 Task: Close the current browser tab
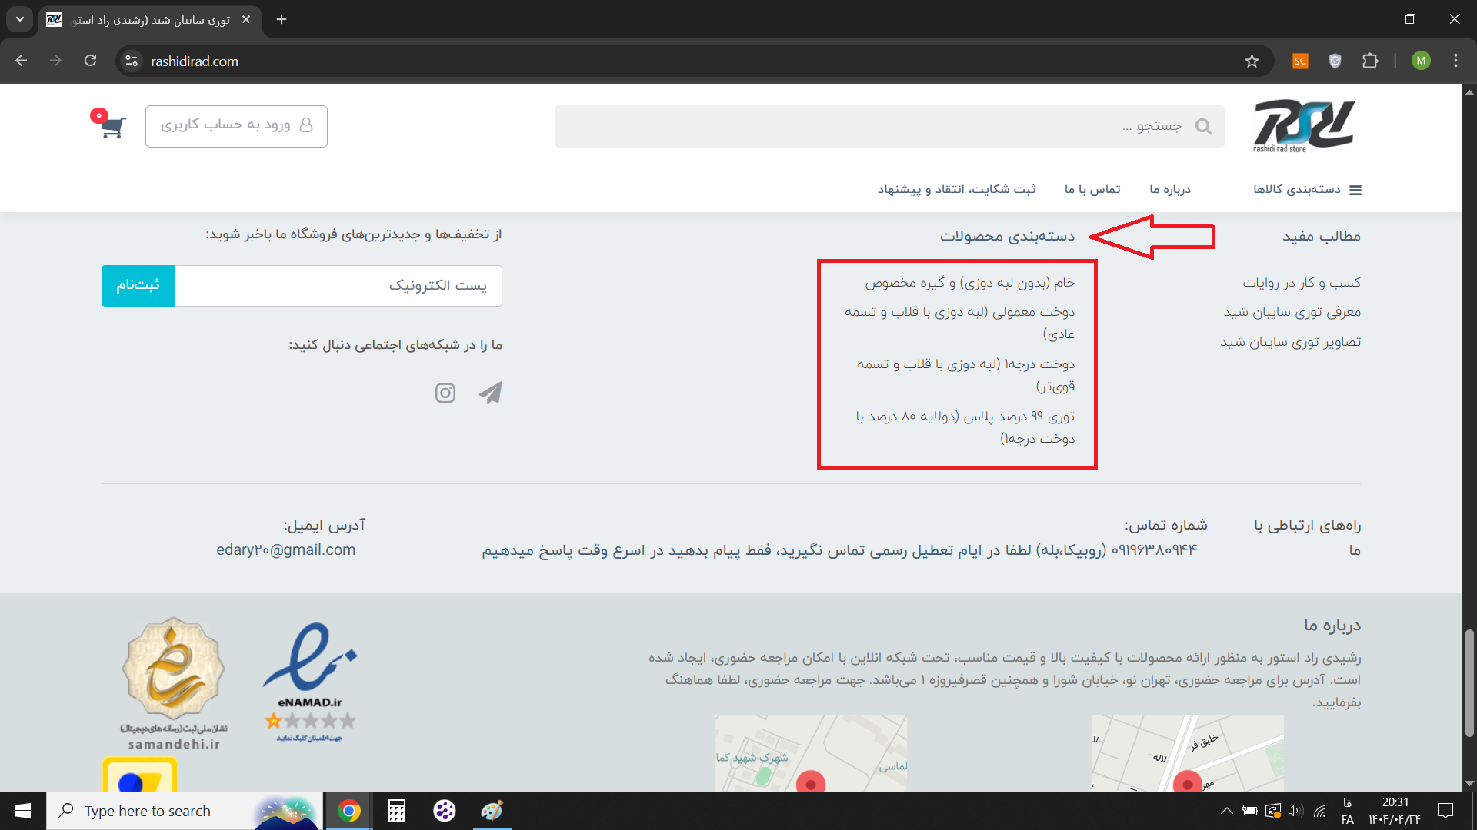pos(246,19)
